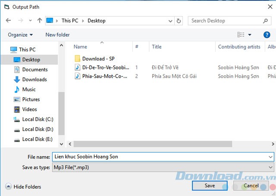276x196 pixels.
Task: Select This PC in navigation tree
Action: pos(27,50)
